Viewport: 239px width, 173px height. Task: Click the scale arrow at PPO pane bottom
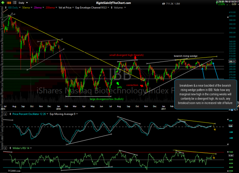click(228, 144)
